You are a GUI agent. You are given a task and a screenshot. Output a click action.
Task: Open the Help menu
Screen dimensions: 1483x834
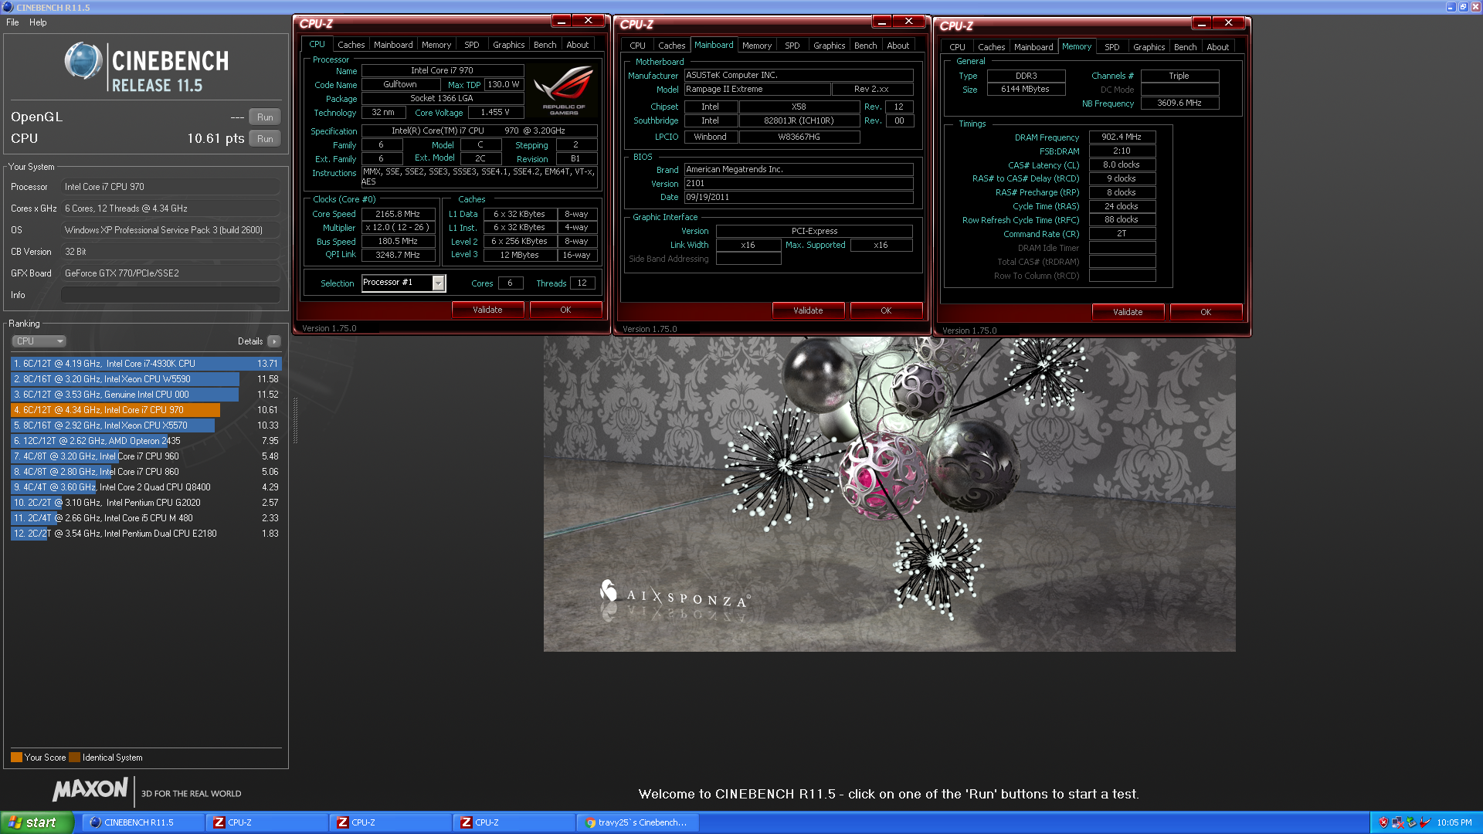(x=38, y=22)
